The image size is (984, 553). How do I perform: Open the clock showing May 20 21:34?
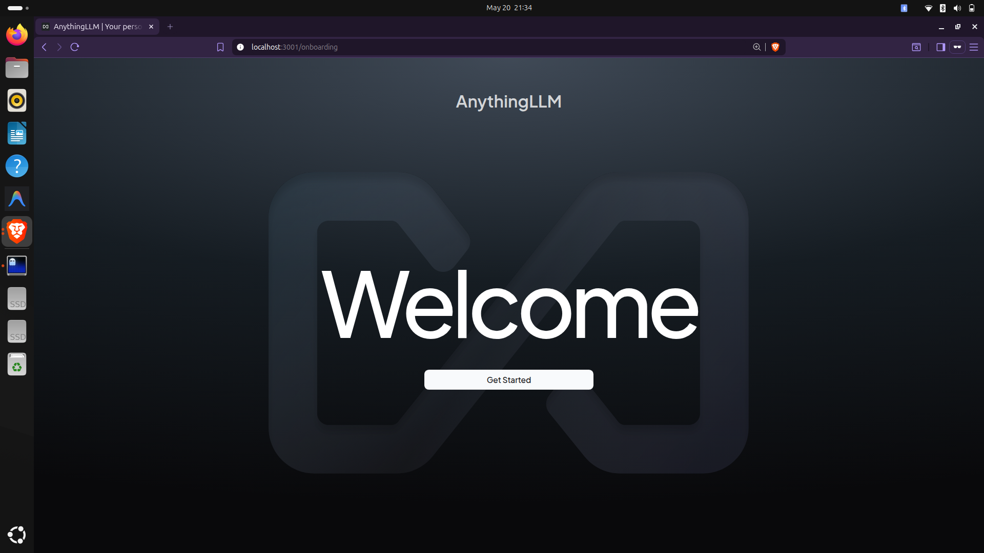[x=509, y=8]
